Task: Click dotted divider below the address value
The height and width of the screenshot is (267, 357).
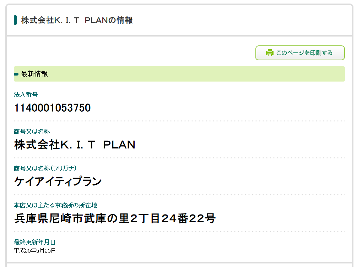Action: tap(179, 232)
